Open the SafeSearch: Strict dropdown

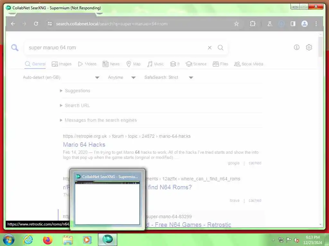click(169, 78)
